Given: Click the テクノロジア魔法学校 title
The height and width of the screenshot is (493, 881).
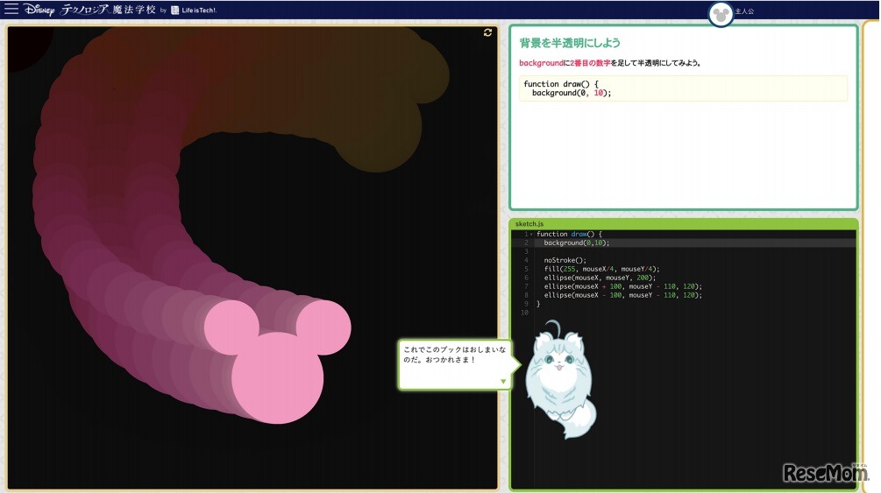Looking at the screenshot, I should point(108,10).
